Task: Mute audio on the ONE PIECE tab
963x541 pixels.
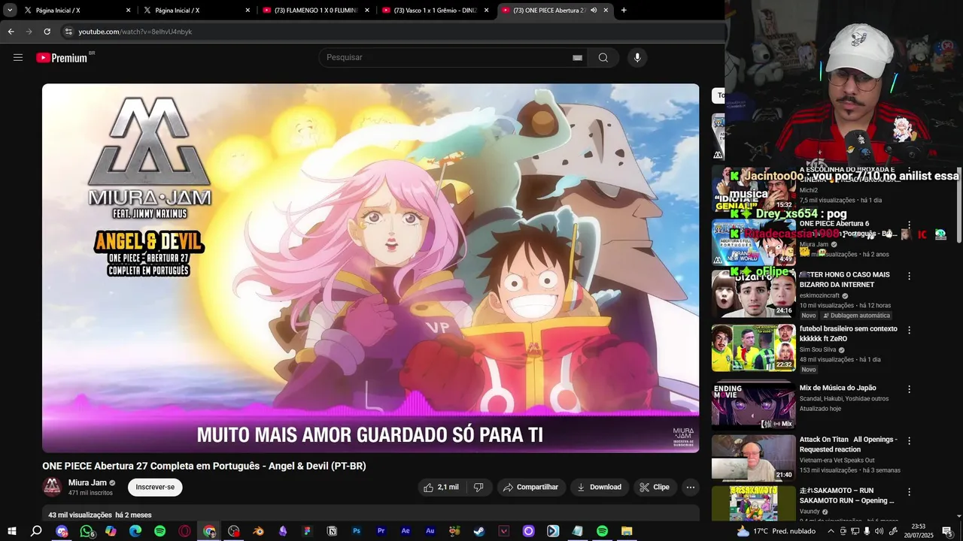Action: tap(594, 11)
